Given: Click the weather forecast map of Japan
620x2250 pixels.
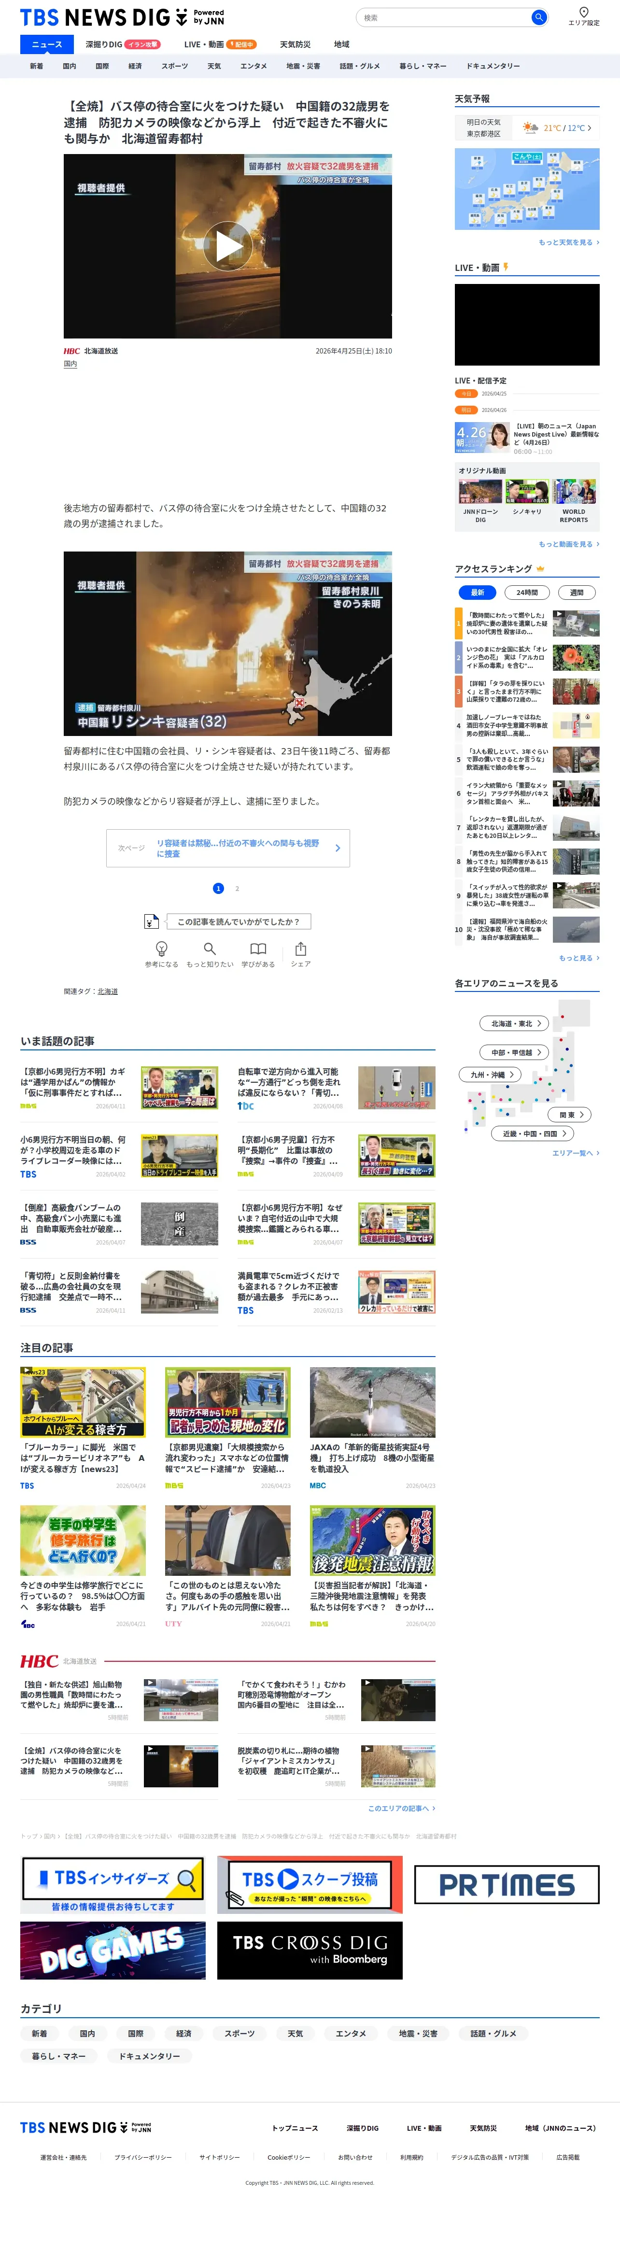Looking at the screenshot, I should click(x=526, y=189).
